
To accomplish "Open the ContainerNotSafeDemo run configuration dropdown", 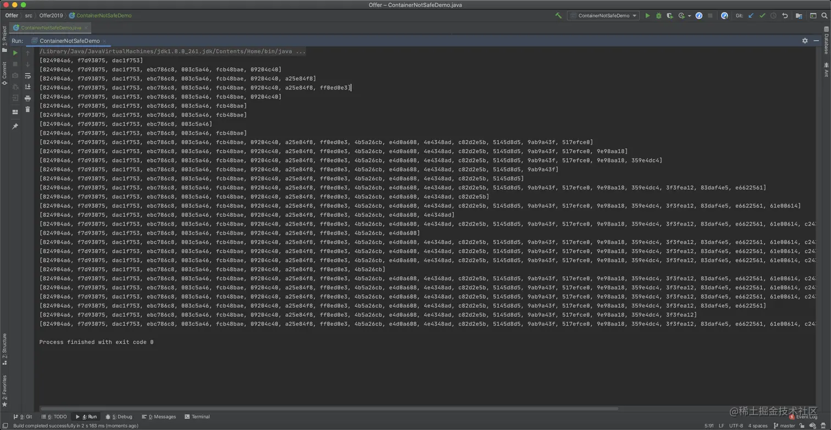I will tap(603, 15).
